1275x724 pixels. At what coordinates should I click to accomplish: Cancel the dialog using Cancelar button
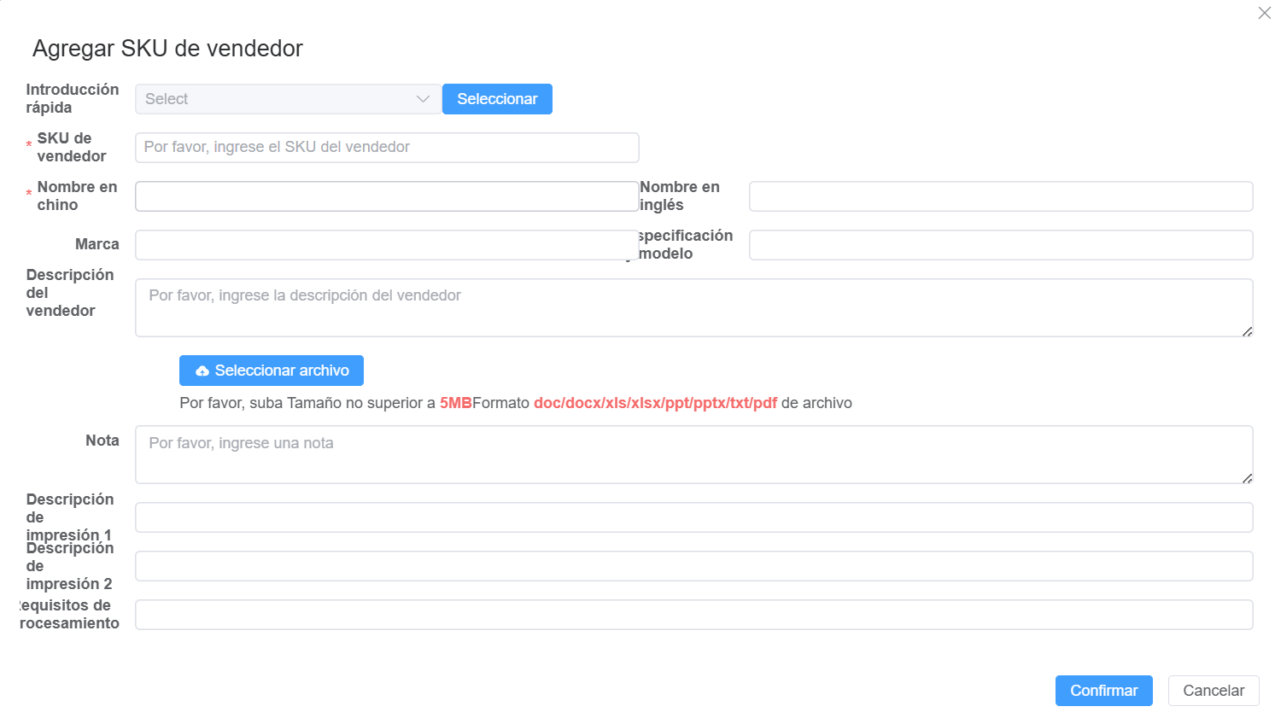click(1213, 691)
